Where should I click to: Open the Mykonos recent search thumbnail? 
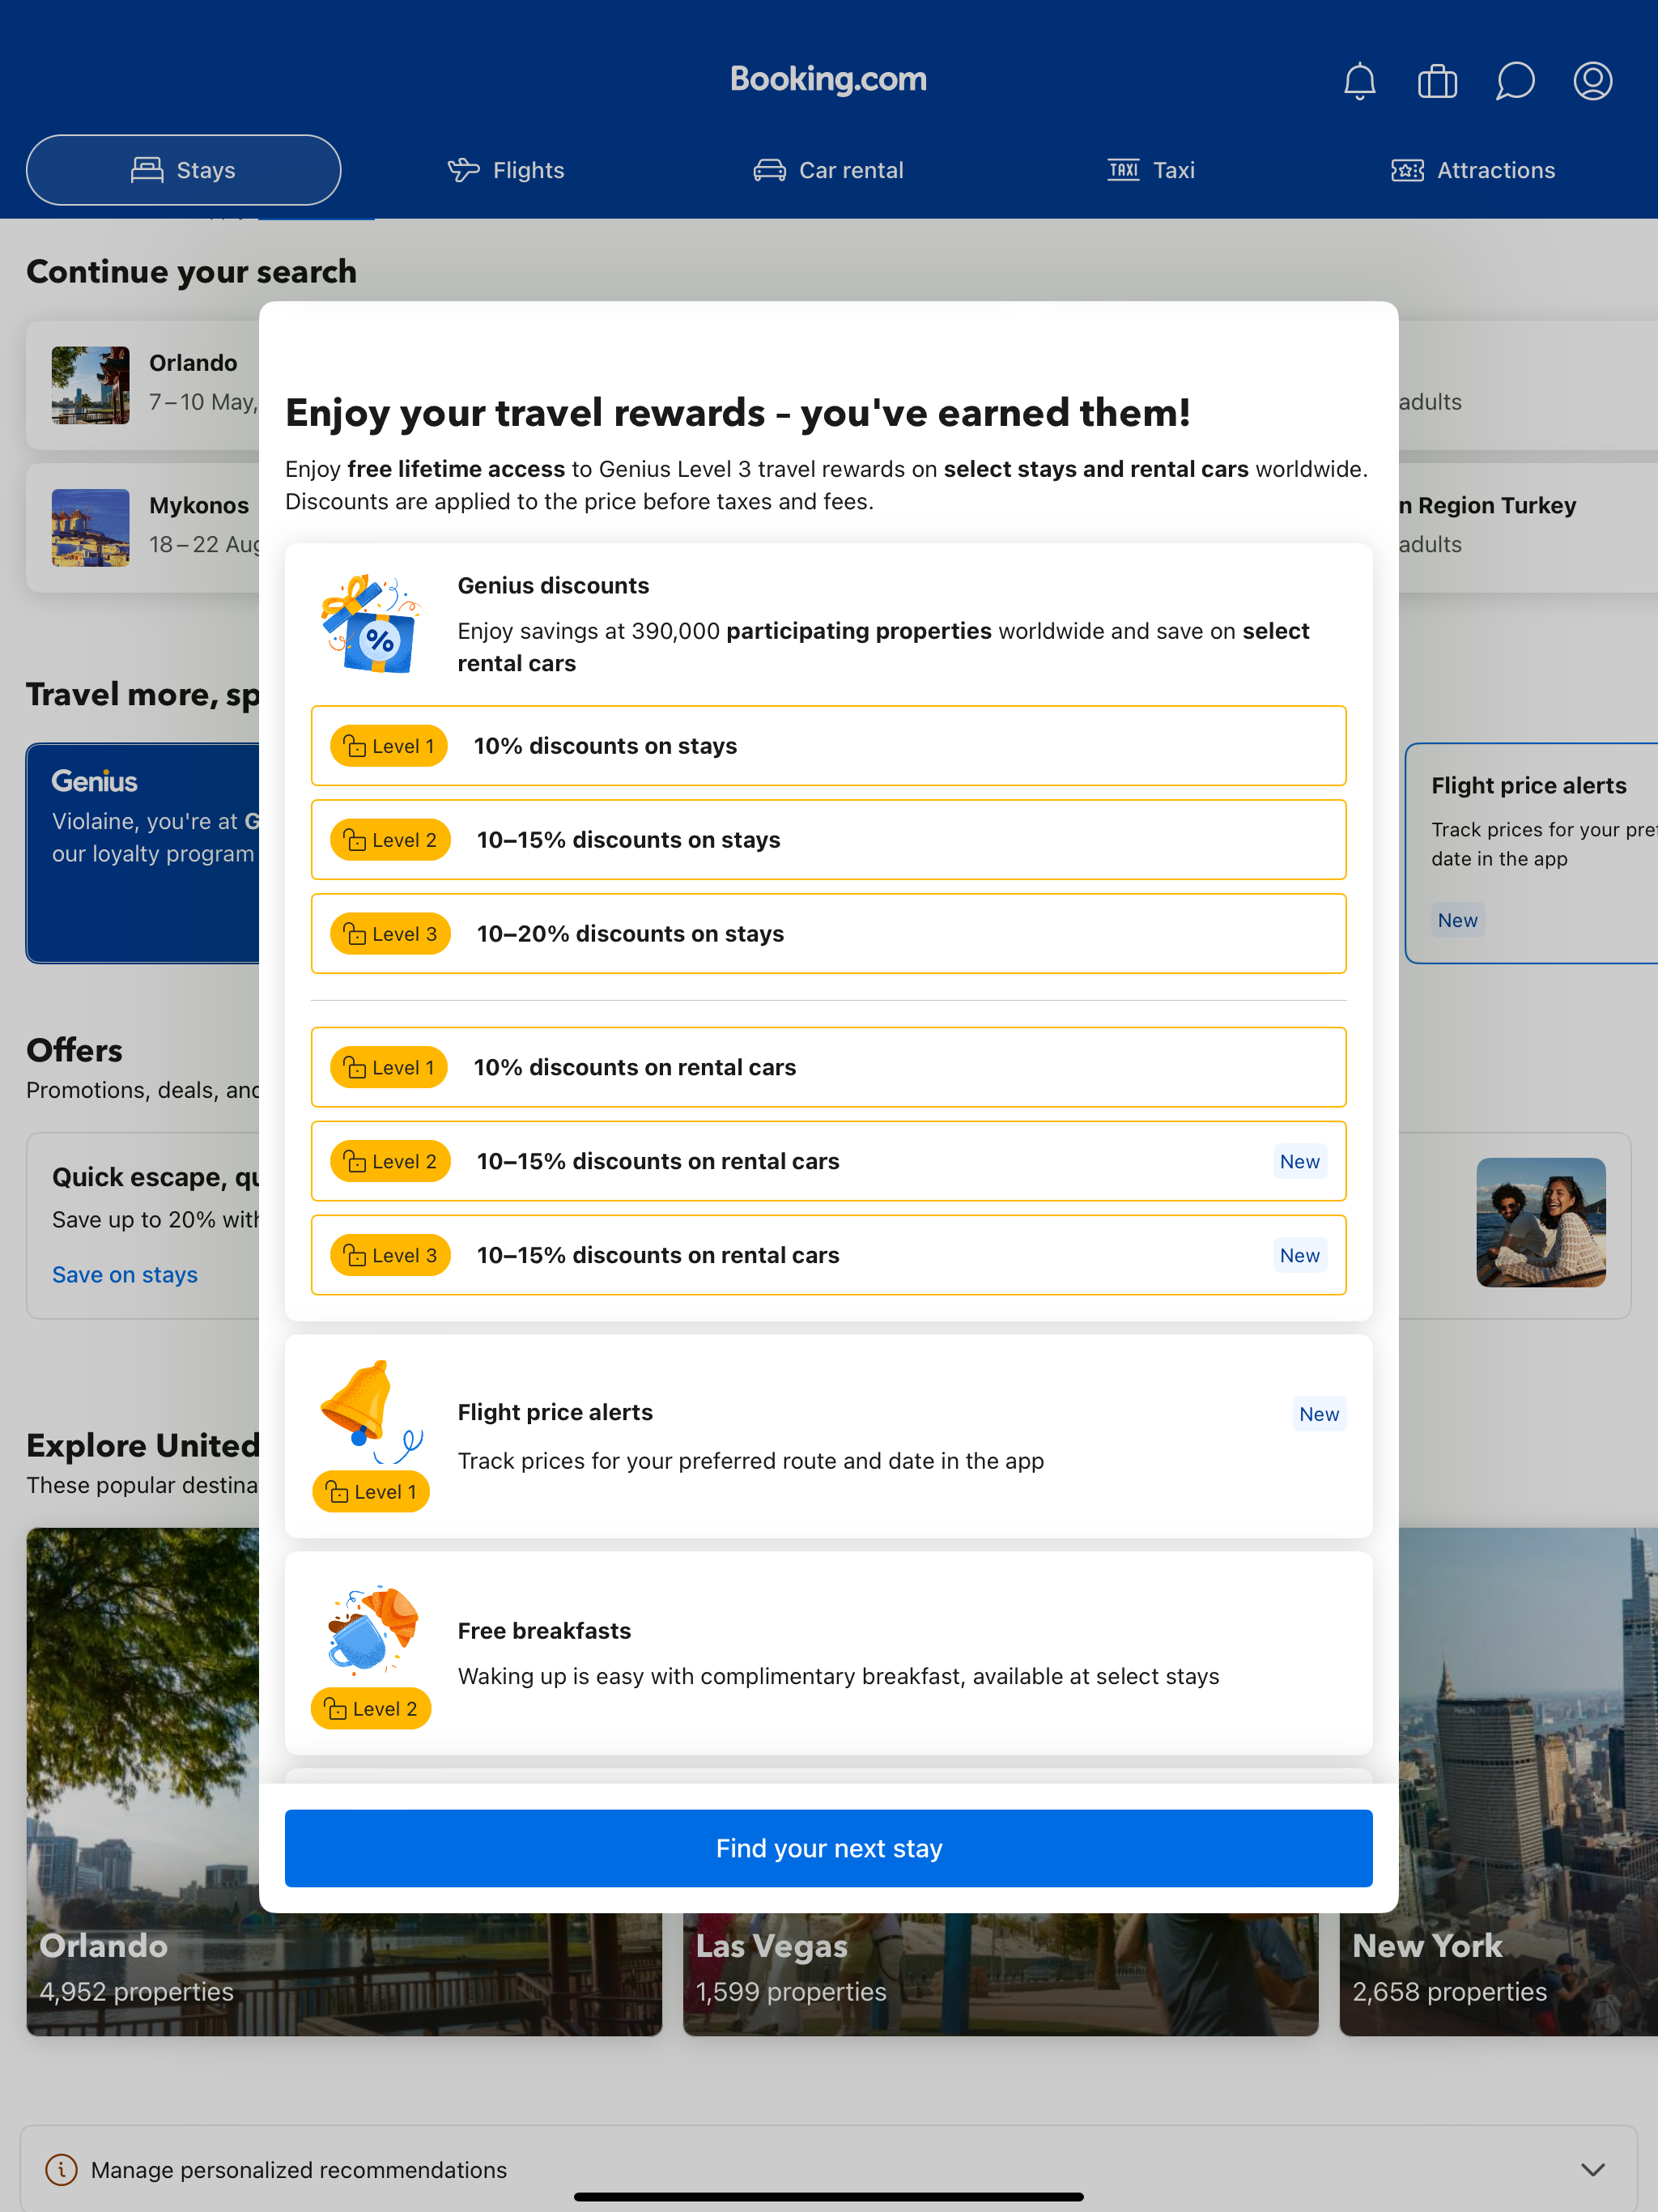pyautogui.click(x=91, y=528)
